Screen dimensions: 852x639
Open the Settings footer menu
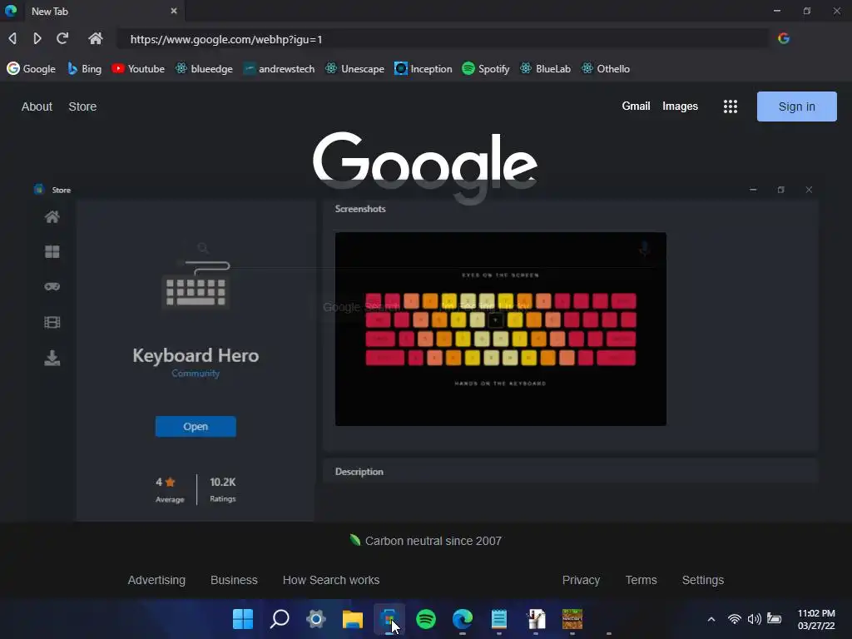pyautogui.click(x=702, y=580)
